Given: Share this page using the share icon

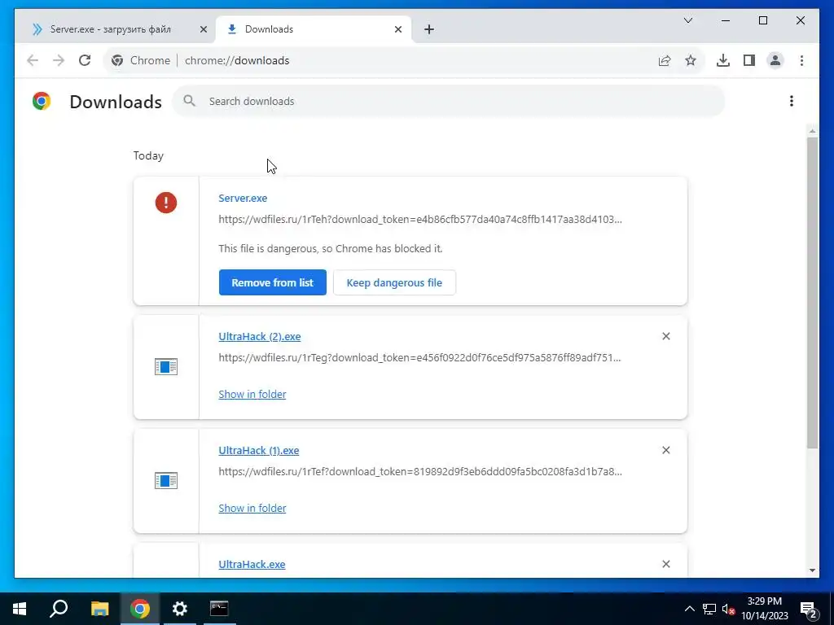Looking at the screenshot, I should [665, 60].
